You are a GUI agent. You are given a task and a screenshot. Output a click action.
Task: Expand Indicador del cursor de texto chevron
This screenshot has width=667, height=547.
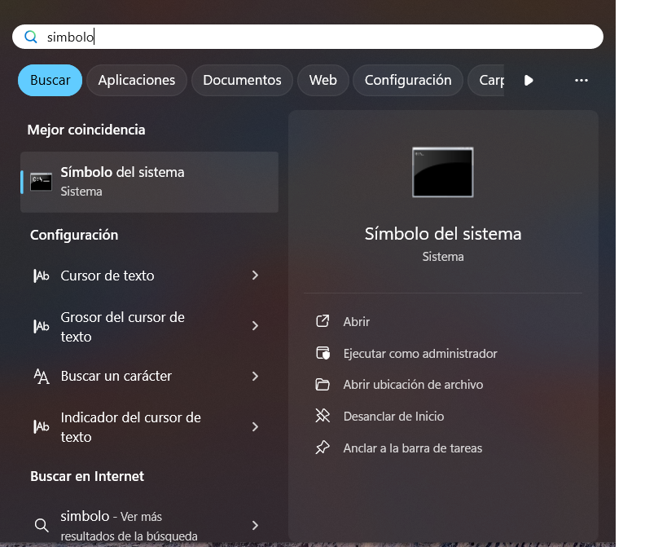[x=255, y=427]
